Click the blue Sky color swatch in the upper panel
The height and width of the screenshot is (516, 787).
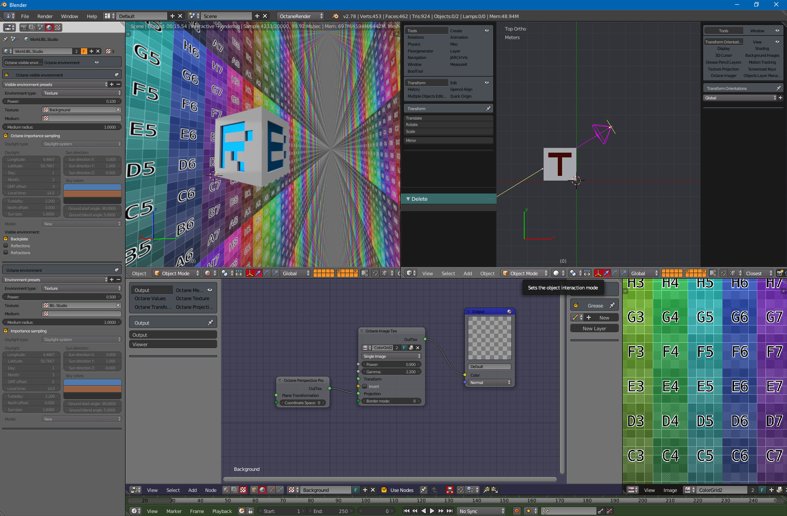tap(92, 187)
